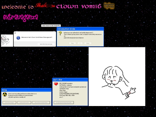Screen dimensions: 156x117
Task: Click the 'thing' dialog title bar
Action: point(26,90)
